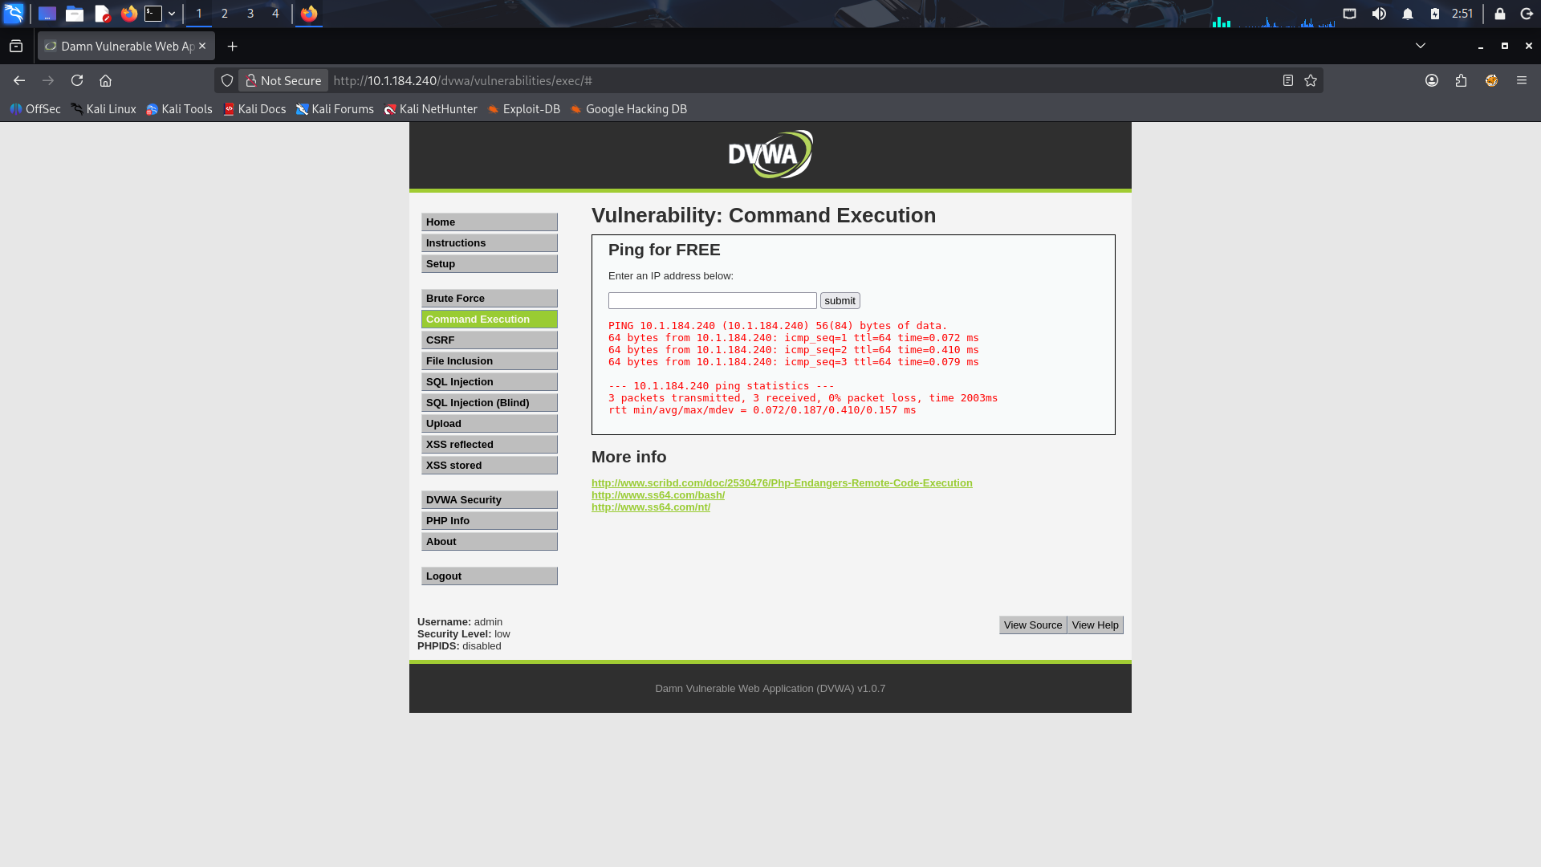Open the Kali applications menu icon
Image resolution: width=1541 pixels, height=867 pixels.
coord(14,14)
